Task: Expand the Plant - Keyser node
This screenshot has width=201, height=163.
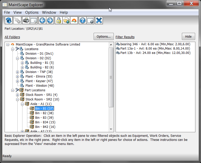Action: (x=17, y=81)
